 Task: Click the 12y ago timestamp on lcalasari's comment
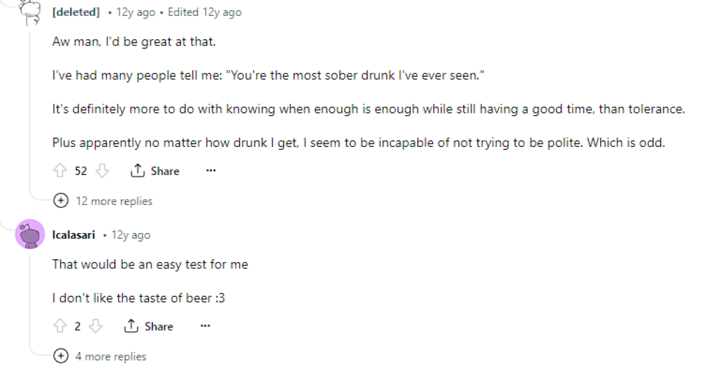[x=131, y=235]
